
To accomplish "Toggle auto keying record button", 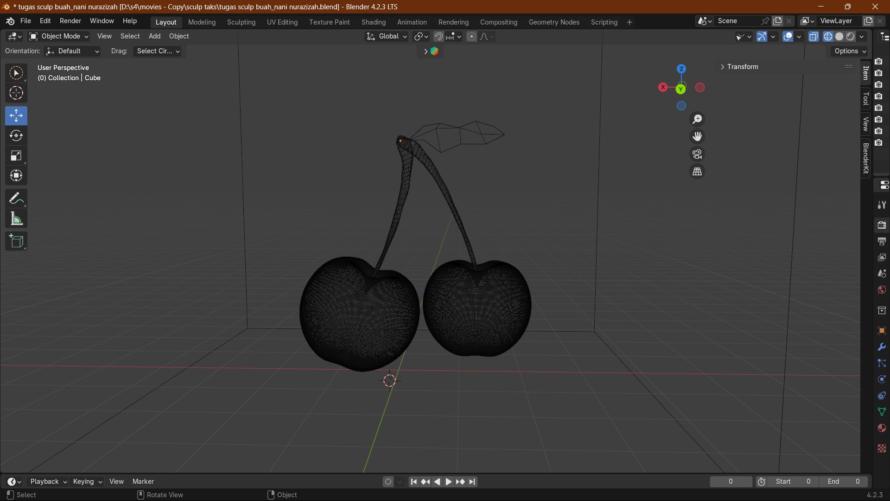I will coord(388,482).
